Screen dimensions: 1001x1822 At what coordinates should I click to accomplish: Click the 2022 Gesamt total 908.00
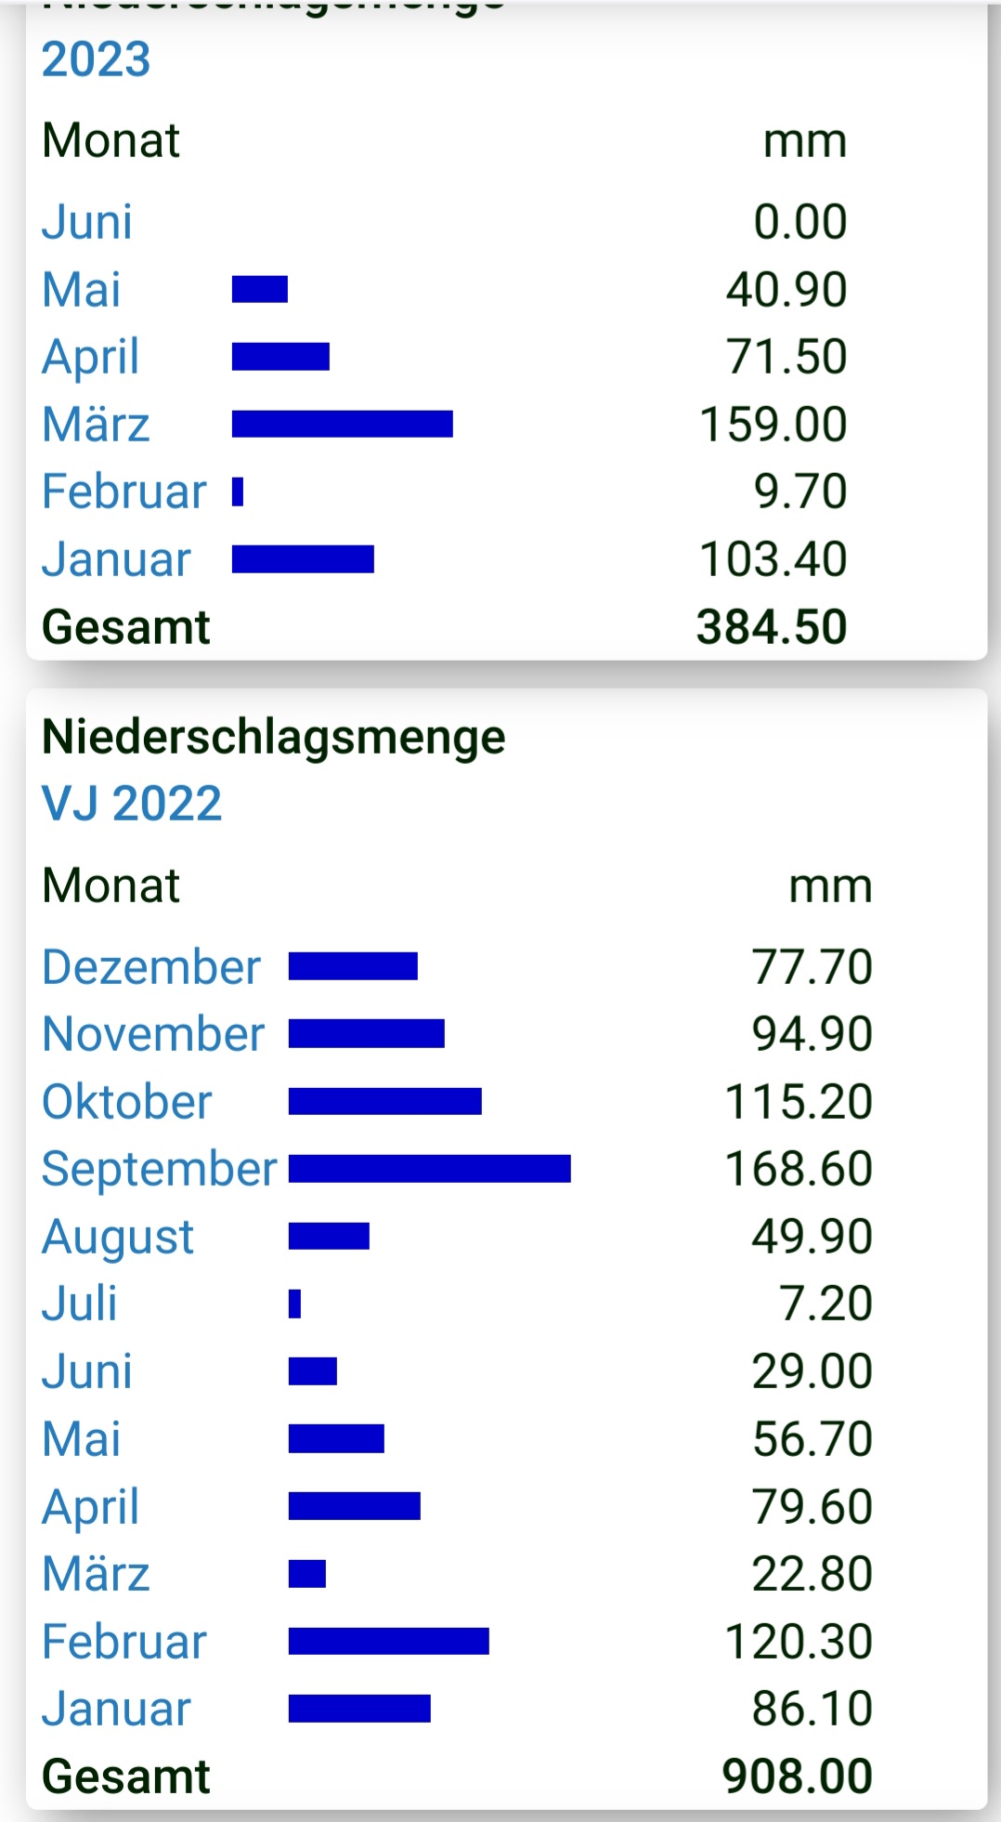pyautogui.click(x=797, y=1776)
